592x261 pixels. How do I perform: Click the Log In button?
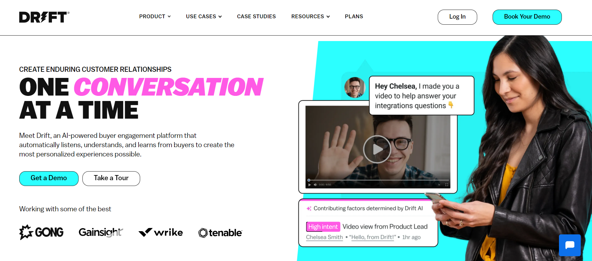coord(457,17)
